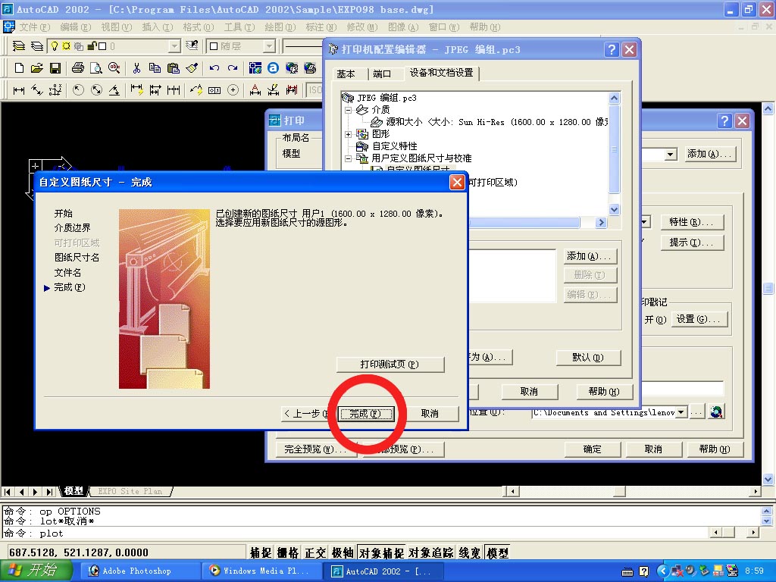This screenshot has width=776, height=582.
Task: Click the Plot printer icon
Action: pyautogui.click(x=78, y=67)
